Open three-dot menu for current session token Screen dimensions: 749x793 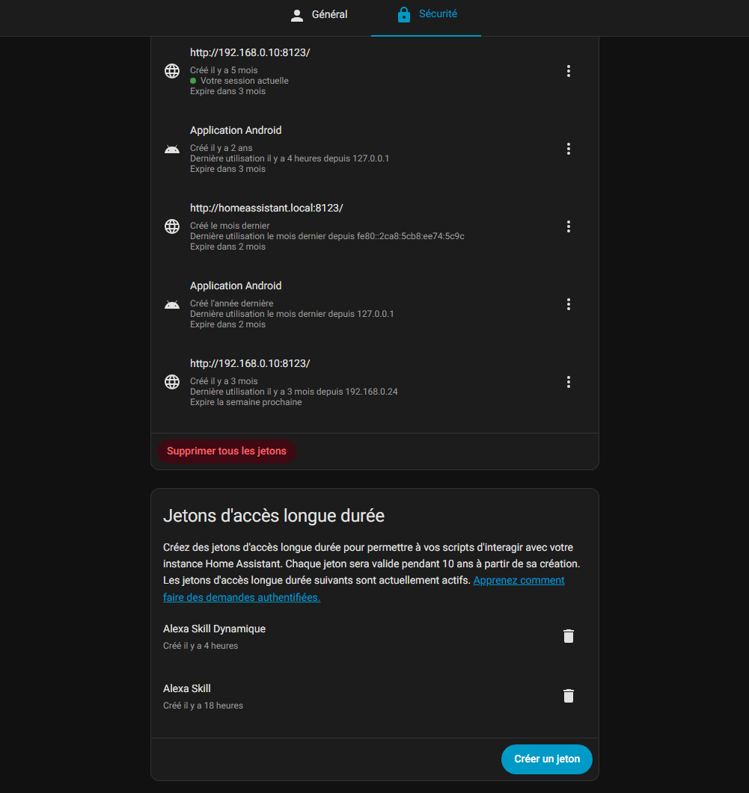click(569, 71)
